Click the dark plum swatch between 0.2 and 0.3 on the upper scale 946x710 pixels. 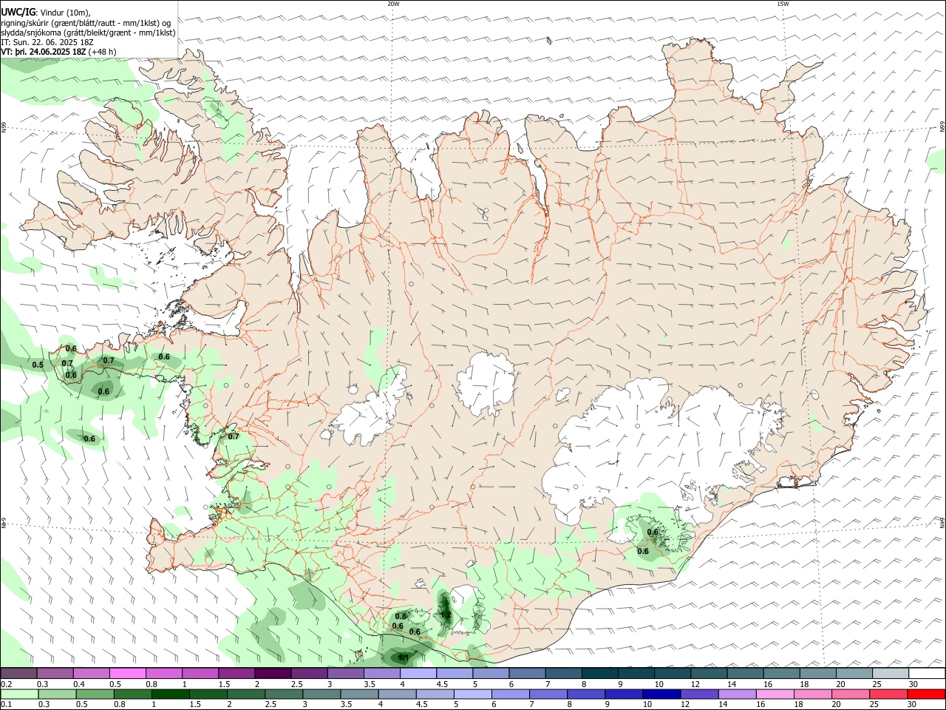point(18,674)
